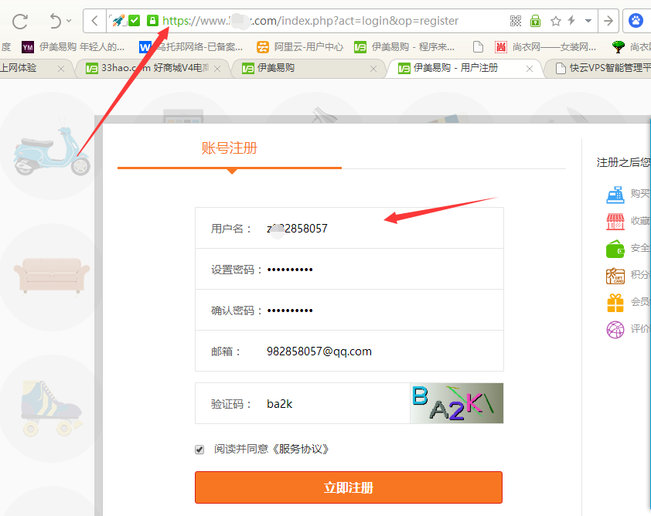Click the 邮箱 email field
This screenshot has width=651, height=516.
click(349, 351)
